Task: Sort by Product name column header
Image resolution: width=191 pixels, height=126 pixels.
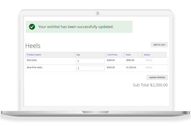Action: pyautogui.click(x=34, y=55)
